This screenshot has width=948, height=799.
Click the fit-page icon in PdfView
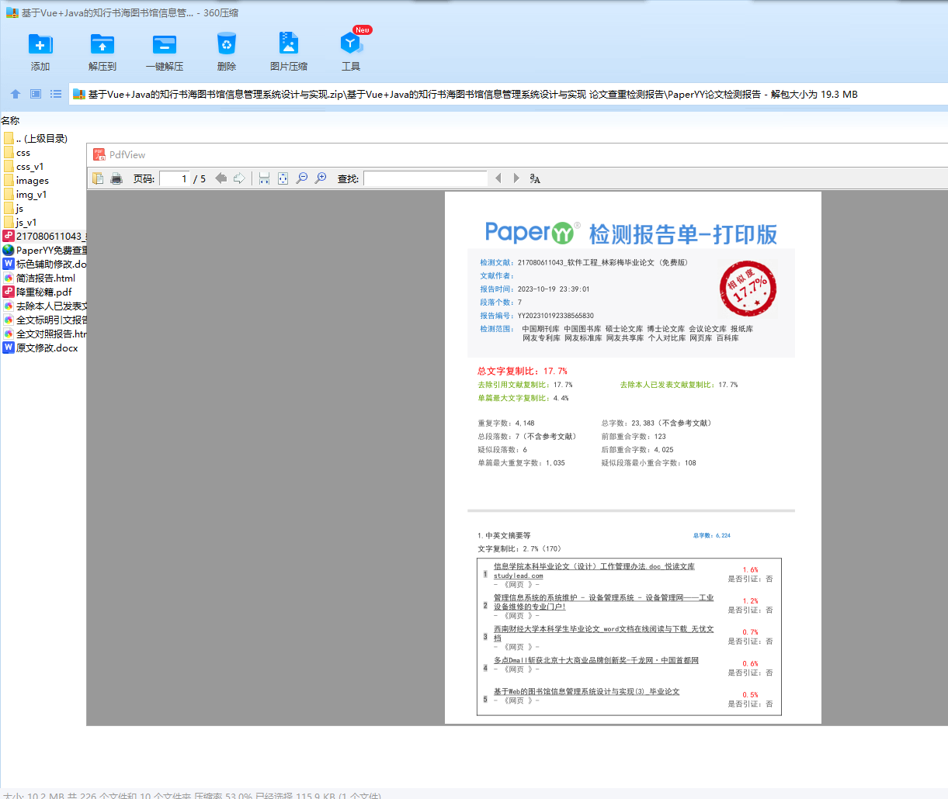click(283, 178)
